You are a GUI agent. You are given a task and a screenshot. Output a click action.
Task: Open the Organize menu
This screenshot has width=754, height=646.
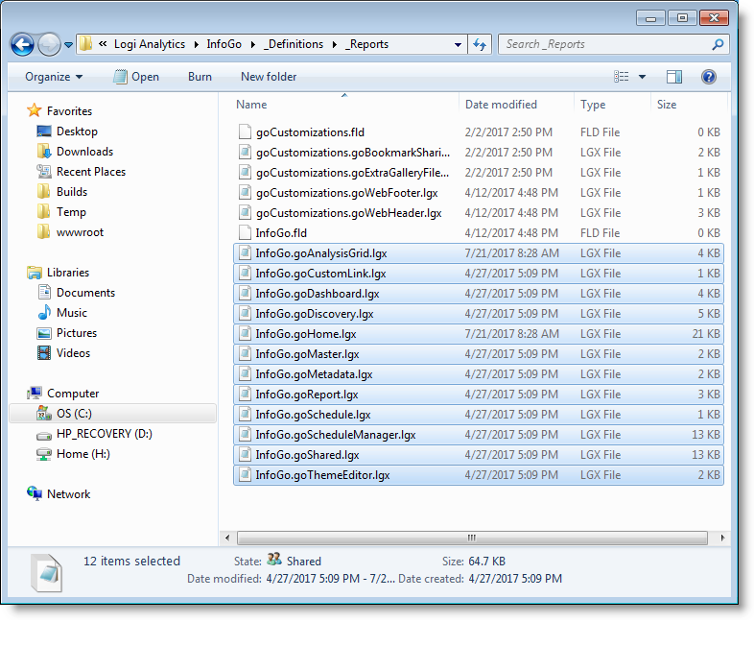pos(54,77)
